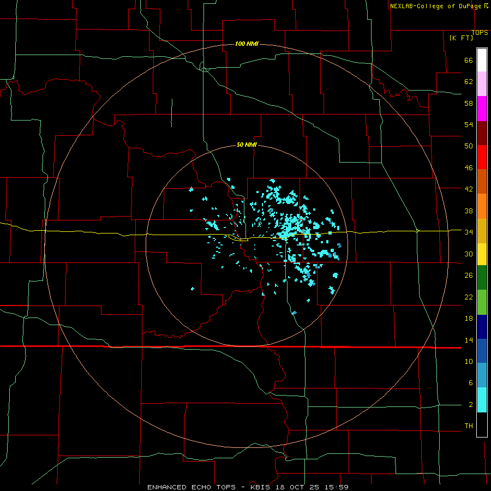Click the TH threshold label in legend
Viewport: 491px width, 491px height.
[x=469, y=426]
